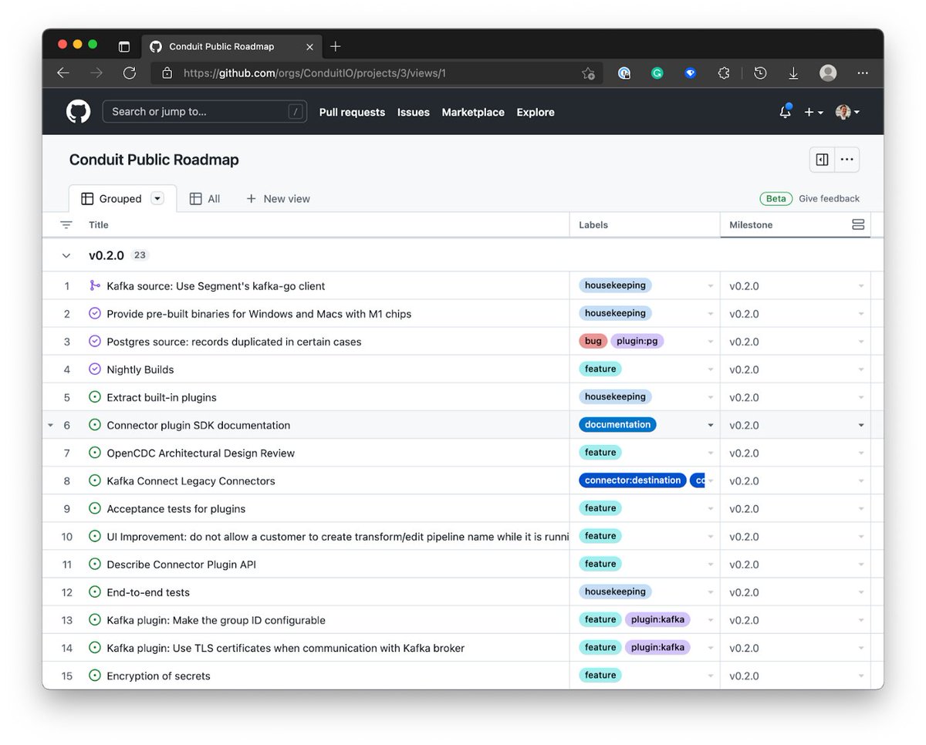This screenshot has width=926, height=745.
Task: Click the browser profile avatar icon
Action: pyautogui.click(x=828, y=73)
